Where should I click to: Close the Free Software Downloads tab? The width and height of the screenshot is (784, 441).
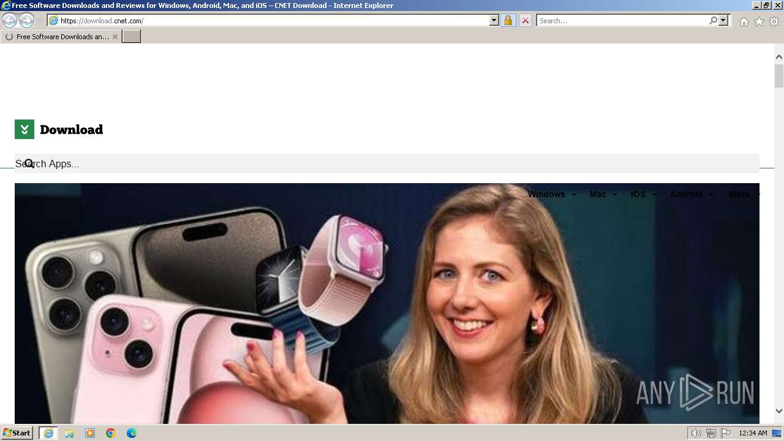click(115, 37)
